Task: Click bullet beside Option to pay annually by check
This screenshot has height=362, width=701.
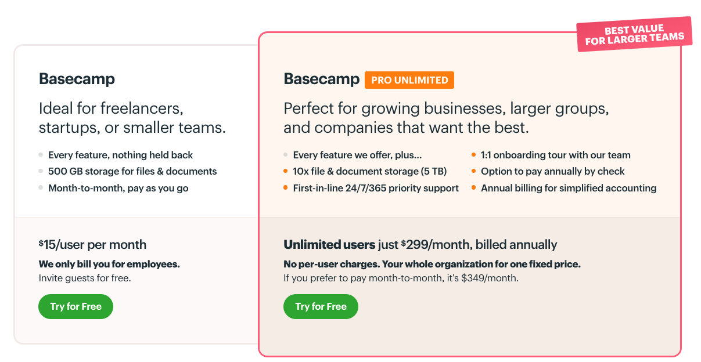Action: point(474,171)
